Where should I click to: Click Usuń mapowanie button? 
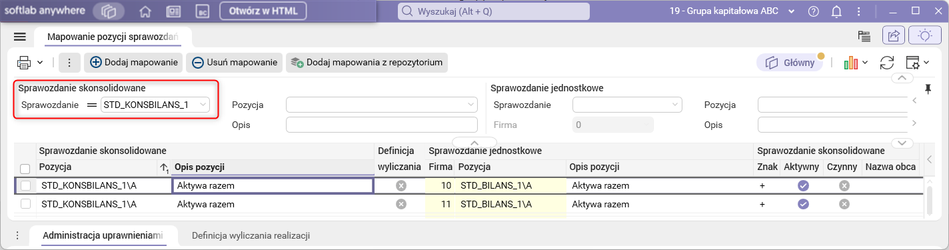(x=235, y=63)
